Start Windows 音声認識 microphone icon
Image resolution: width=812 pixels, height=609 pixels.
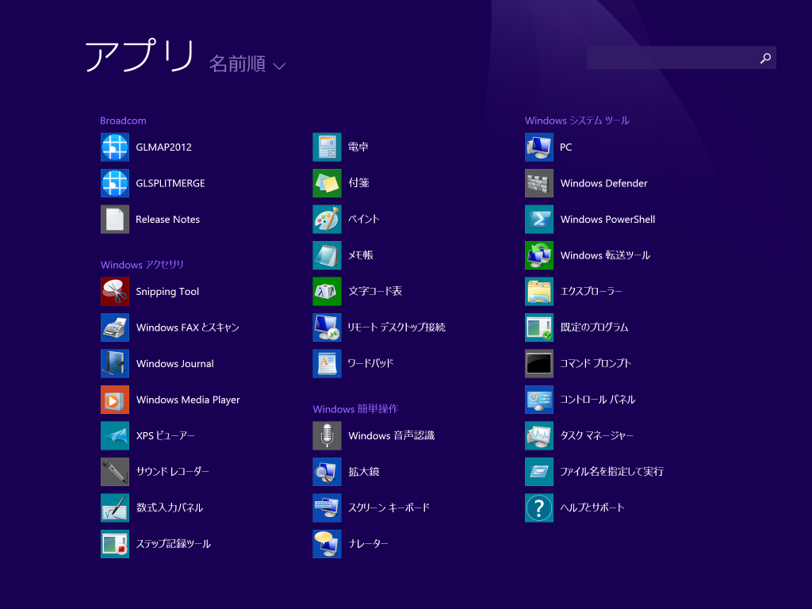point(327,435)
